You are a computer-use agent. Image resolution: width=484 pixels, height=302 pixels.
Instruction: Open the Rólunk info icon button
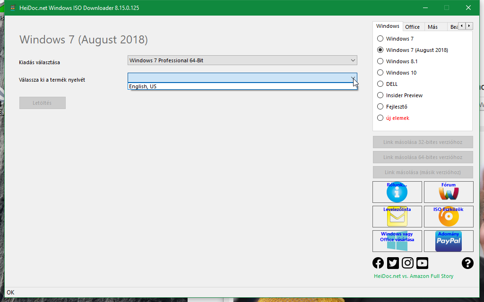[397, 192]
